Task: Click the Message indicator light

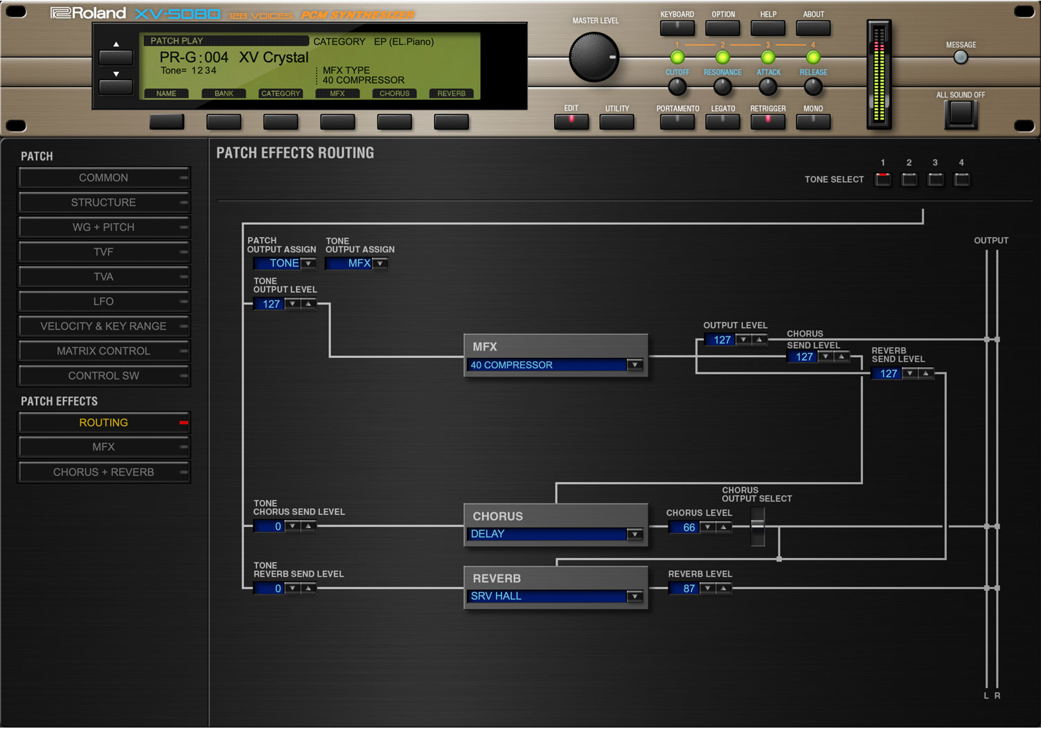Action: pyautogui.click(x=961, y=58)
